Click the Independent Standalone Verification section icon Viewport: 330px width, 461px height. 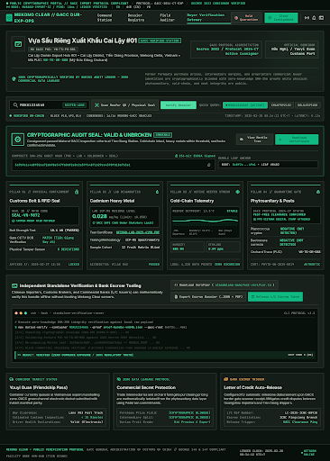pos(14,285)
